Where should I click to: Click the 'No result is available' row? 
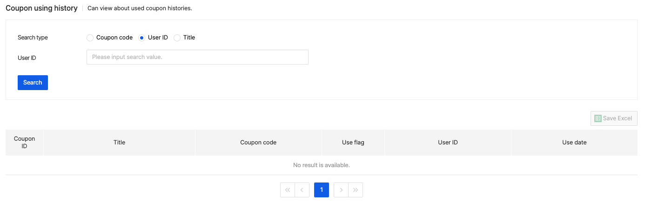[x=321, y=165]
